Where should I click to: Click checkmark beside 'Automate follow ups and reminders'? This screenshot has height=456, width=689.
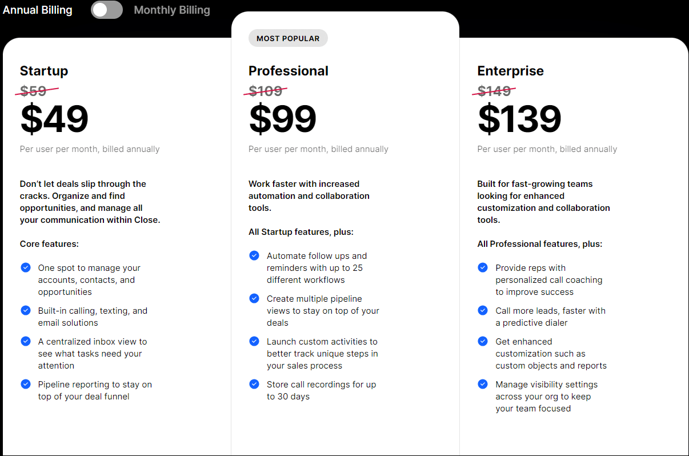tap(254, 255)
